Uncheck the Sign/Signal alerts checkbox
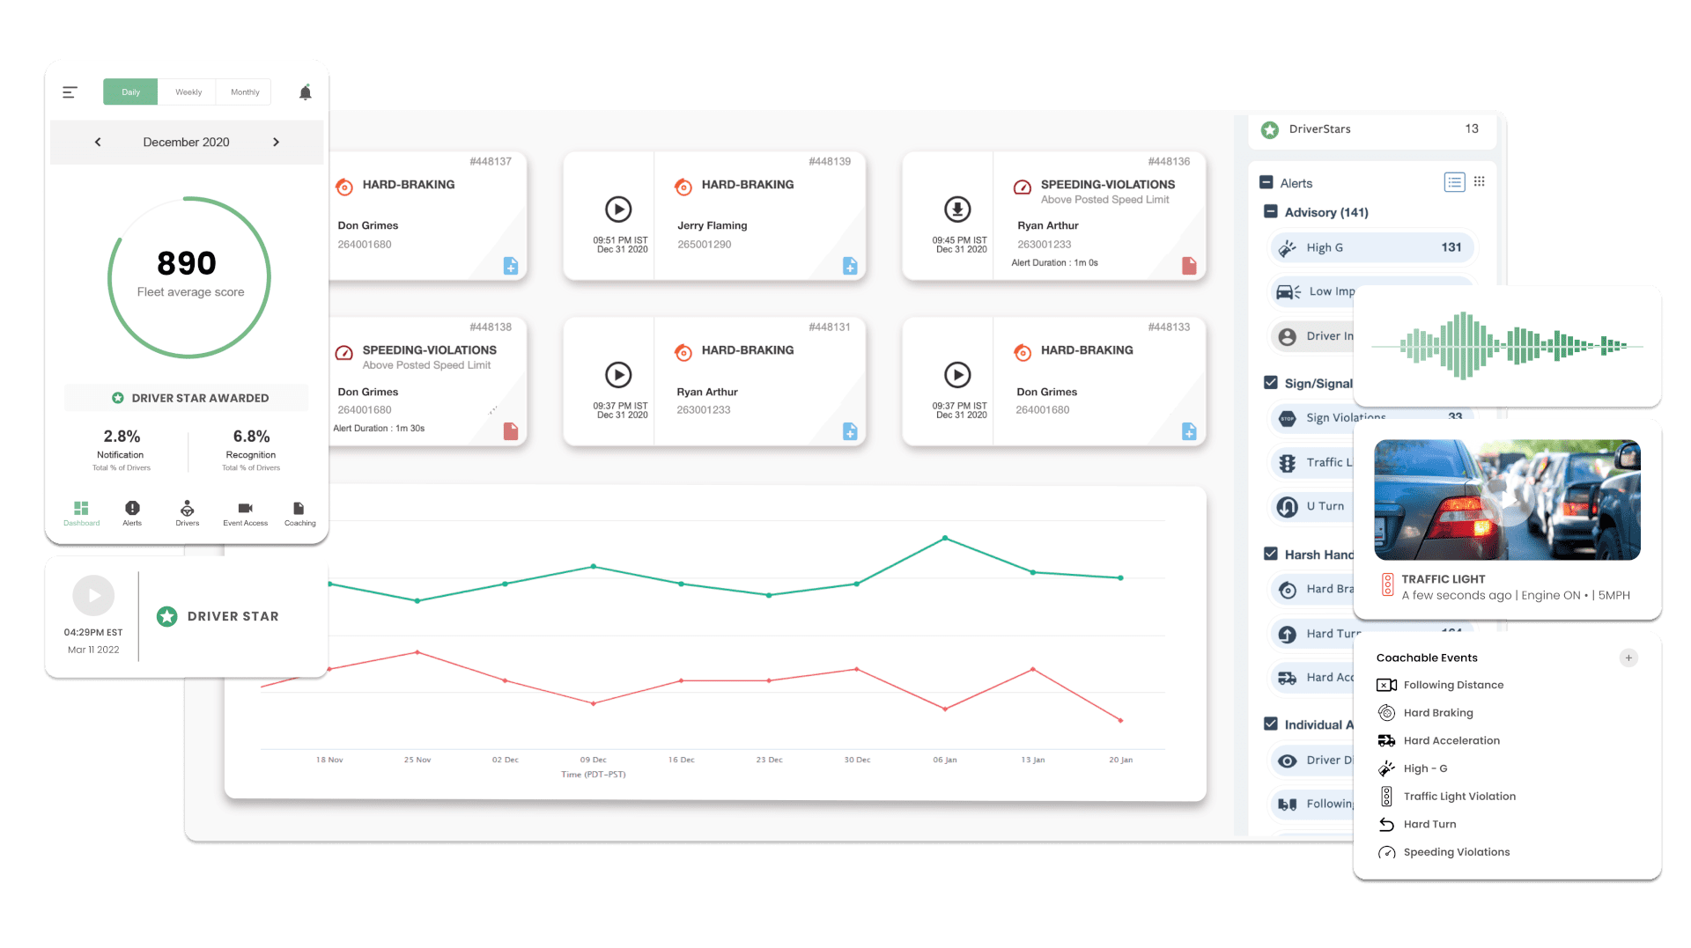 1271,382
